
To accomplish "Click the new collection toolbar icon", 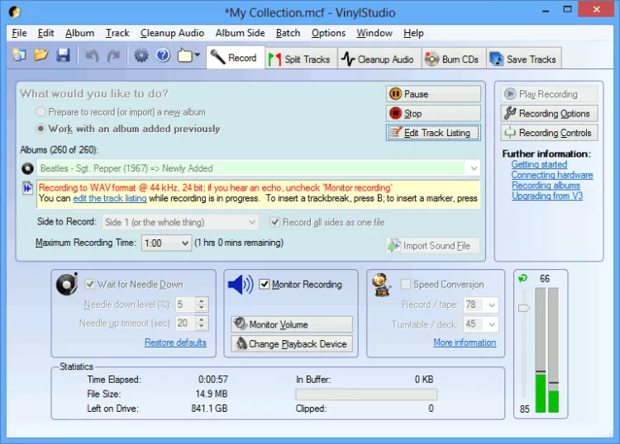I will click(18, 56).
